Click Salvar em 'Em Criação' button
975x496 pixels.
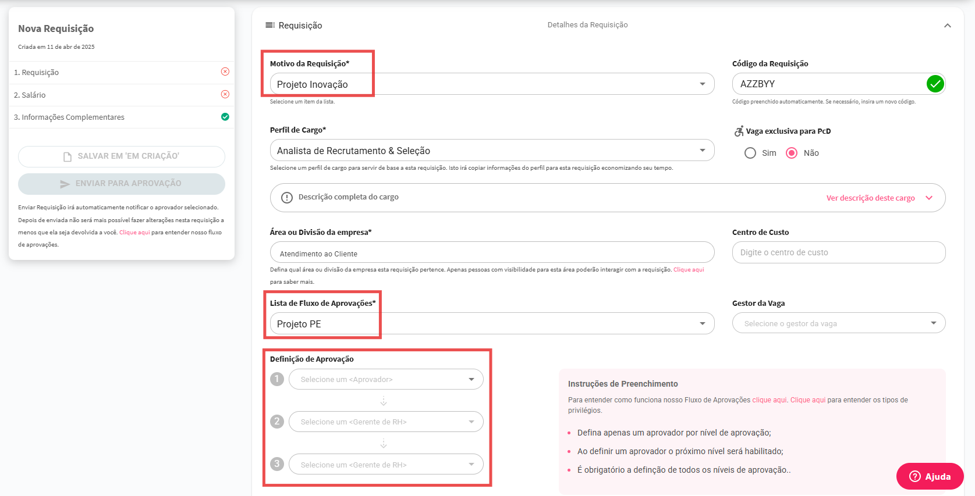pyautogui.click(x=122, y=156)
